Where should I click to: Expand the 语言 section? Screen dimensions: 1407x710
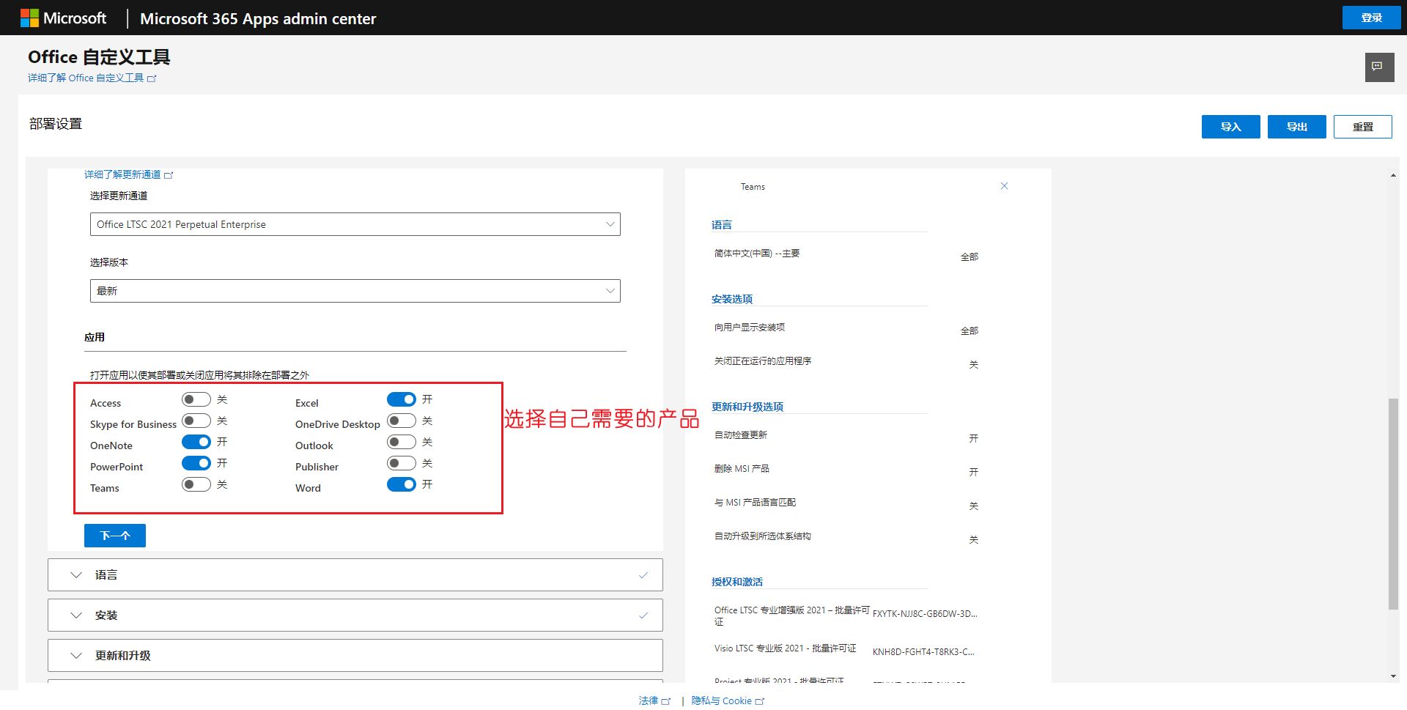355,575
